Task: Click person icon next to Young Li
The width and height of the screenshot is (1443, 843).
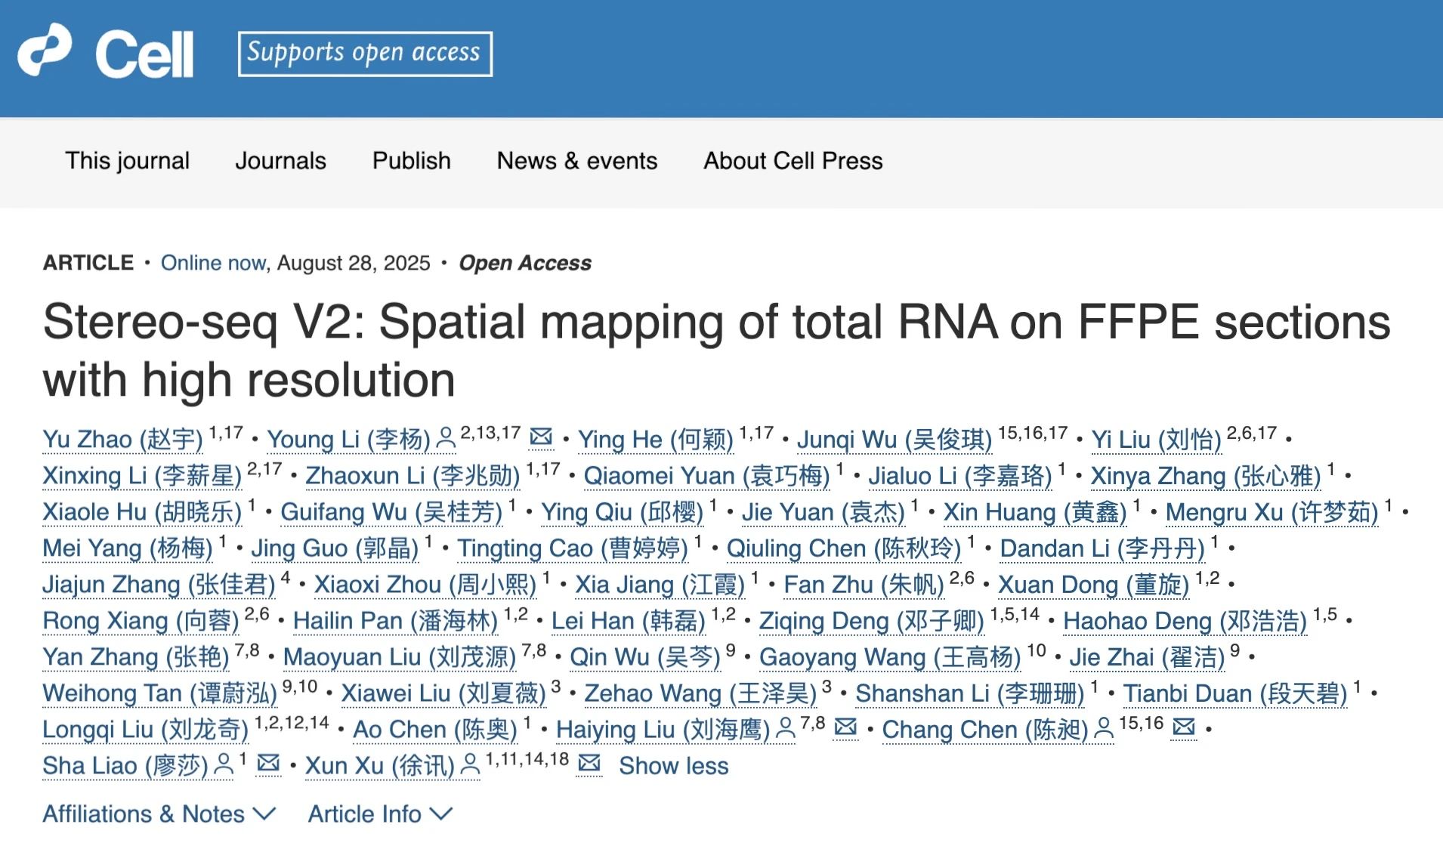Action: coord(446,438)
